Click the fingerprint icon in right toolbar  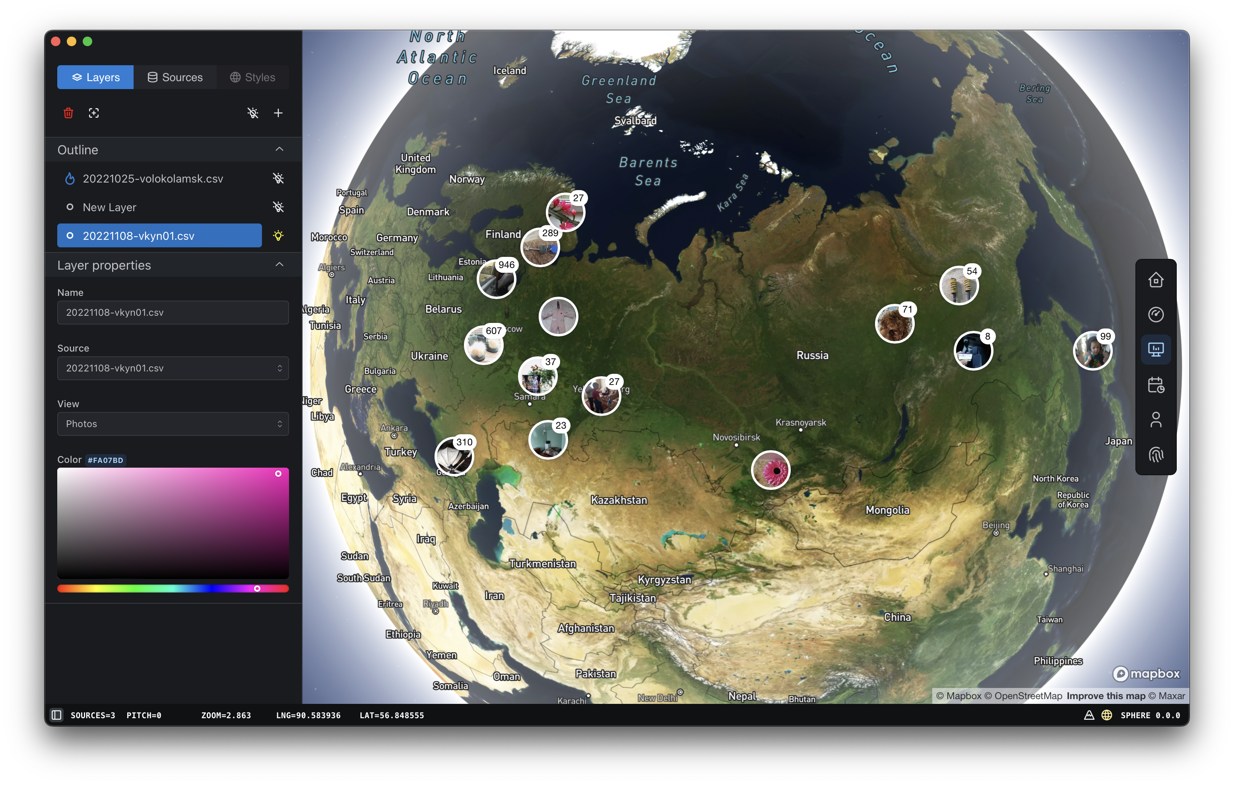point(1156,455)
